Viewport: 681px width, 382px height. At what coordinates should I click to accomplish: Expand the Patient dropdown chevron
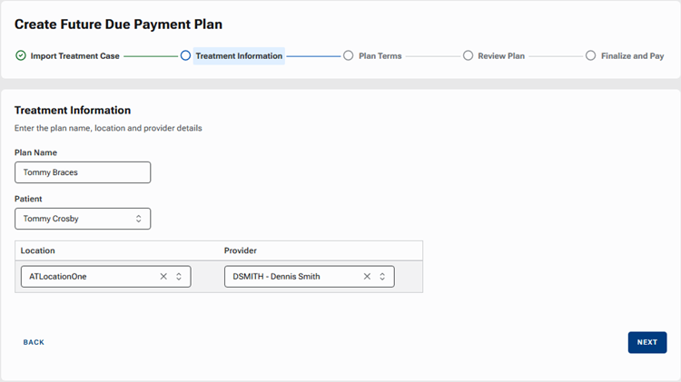[x=139, y=219]
